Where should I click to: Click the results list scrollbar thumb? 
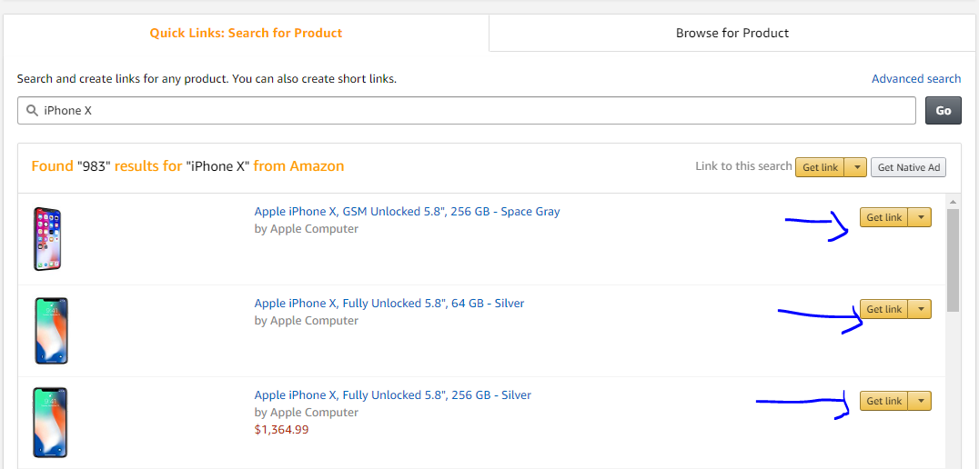(x=953, y=259)
